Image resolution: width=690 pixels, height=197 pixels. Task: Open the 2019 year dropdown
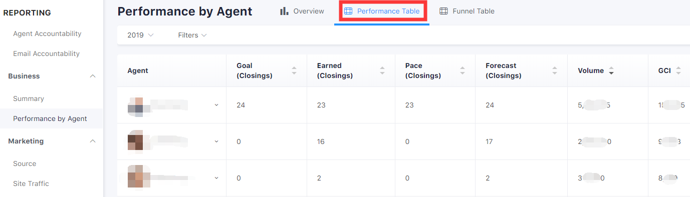[x=140, y=35]
